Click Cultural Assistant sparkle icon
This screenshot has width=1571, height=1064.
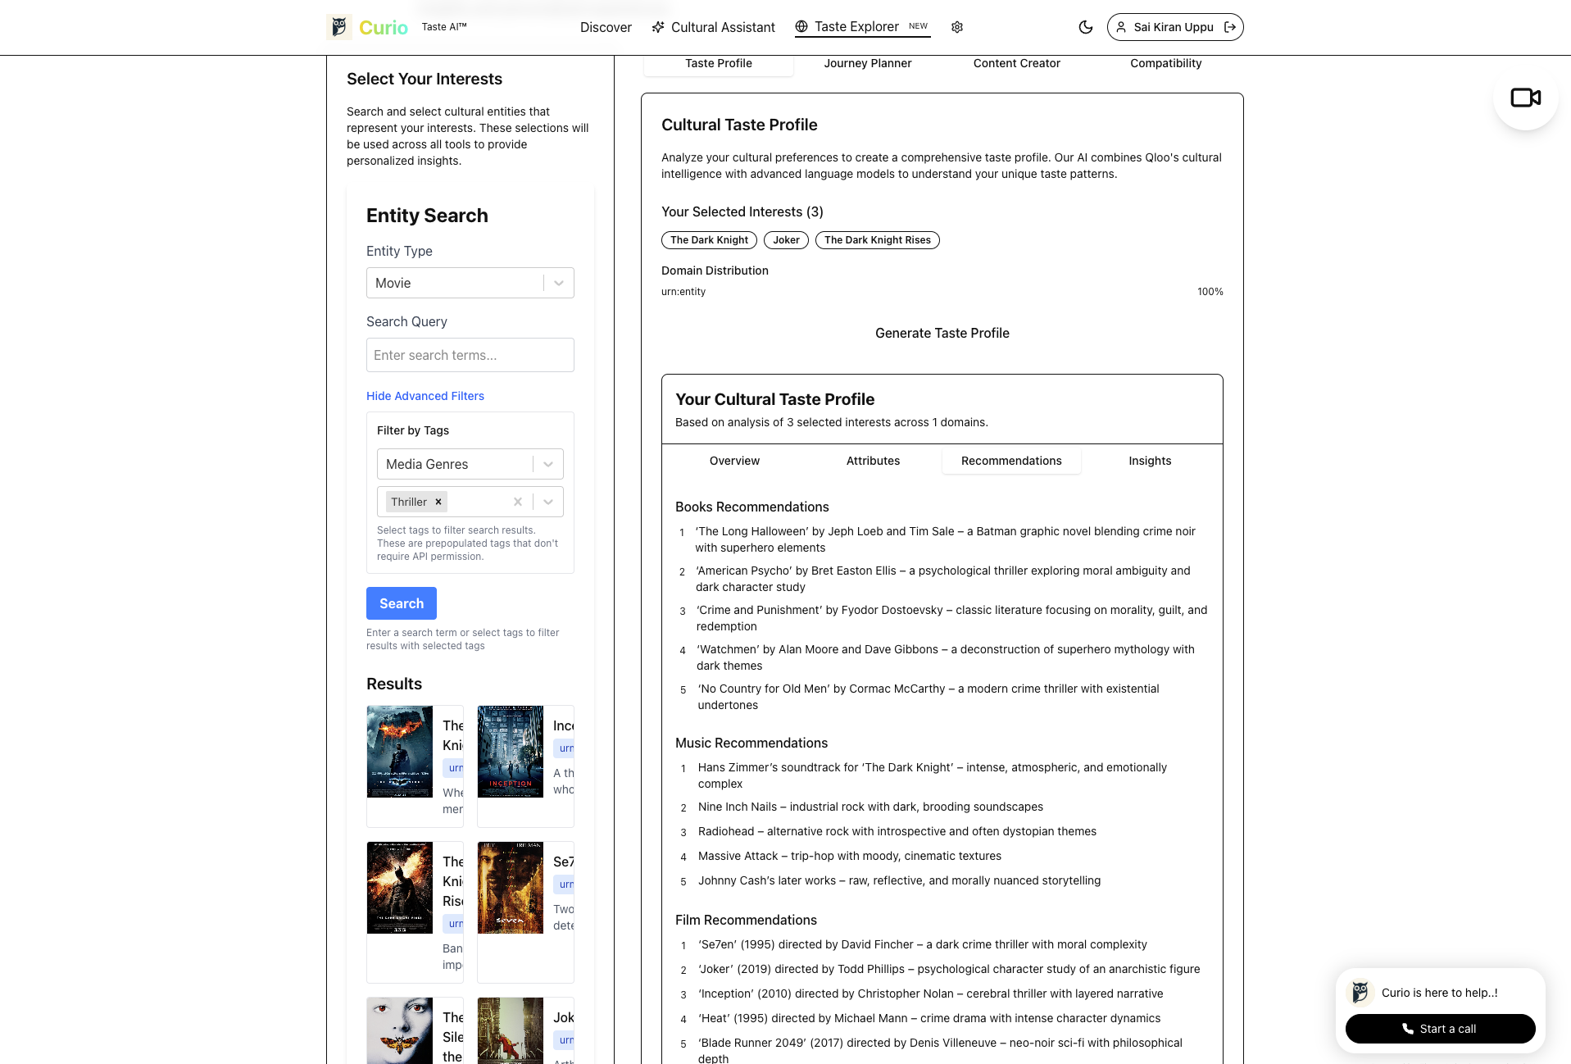(x=658, y=27)
